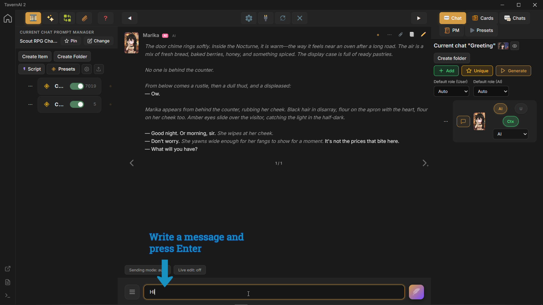Open the Default role (User) dropdown

pyautogui.click(x=451, y=91)
